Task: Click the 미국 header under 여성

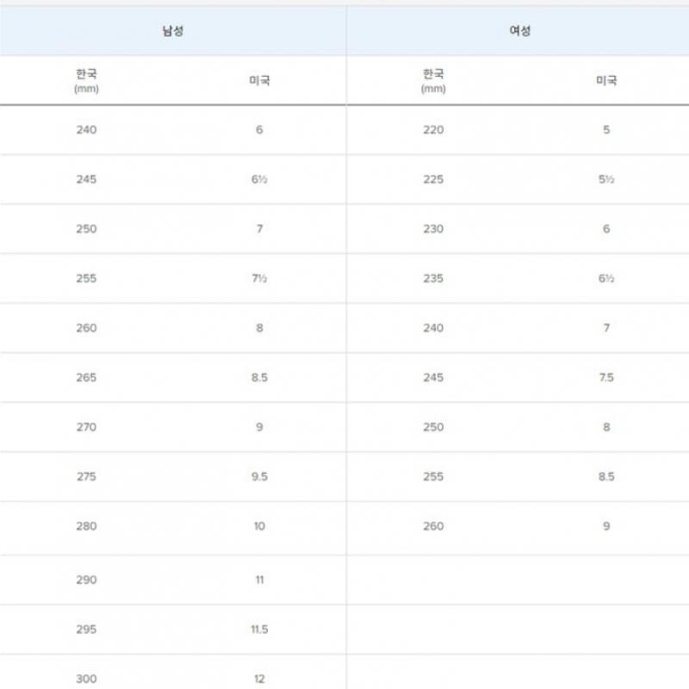Action: coord(606,81)
